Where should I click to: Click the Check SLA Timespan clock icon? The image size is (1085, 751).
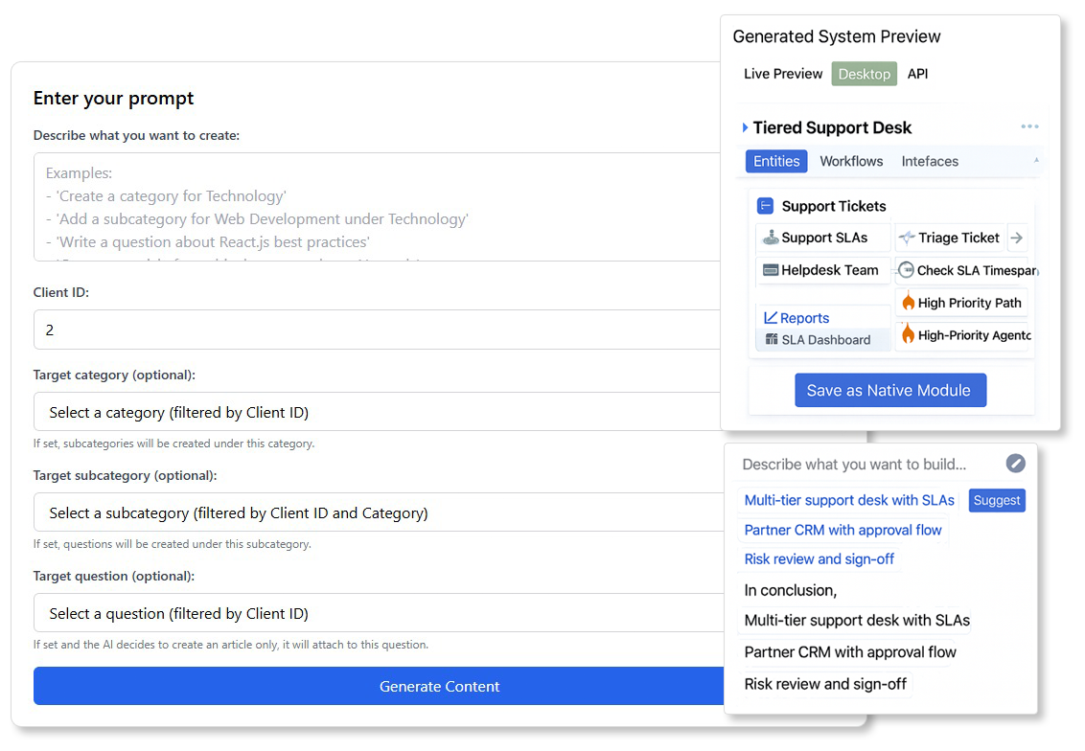point(906,270)
